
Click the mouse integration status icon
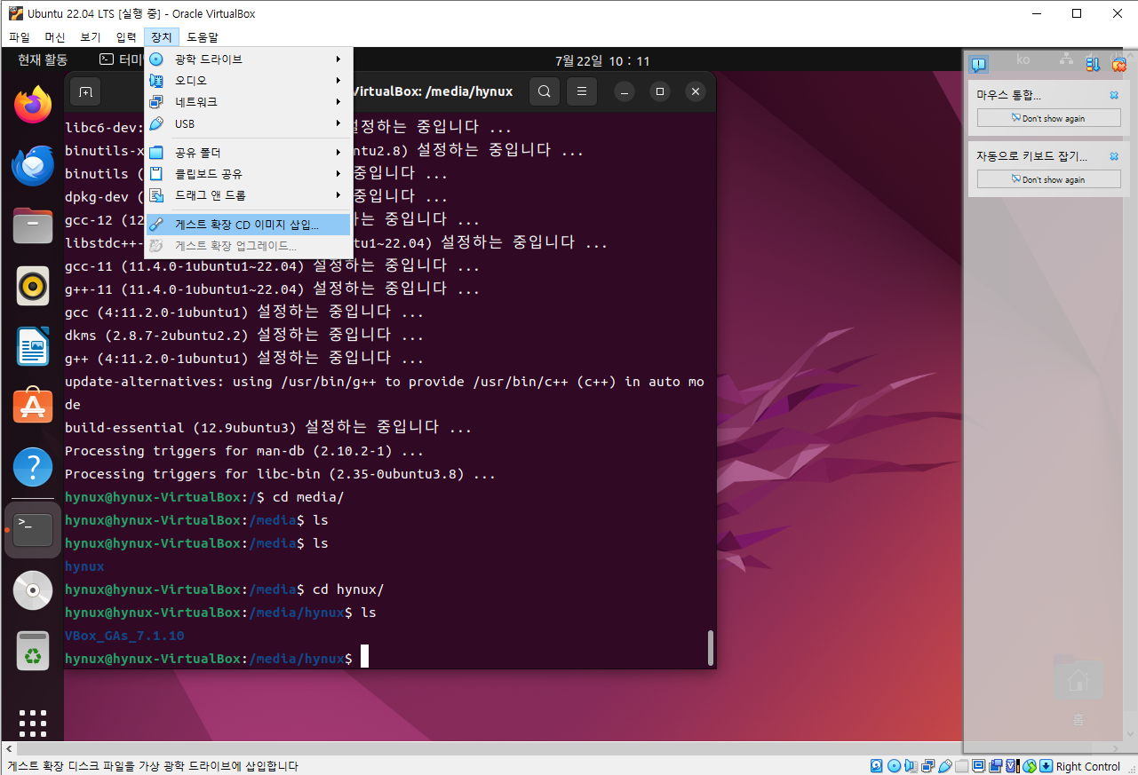tap(1030, 766)
